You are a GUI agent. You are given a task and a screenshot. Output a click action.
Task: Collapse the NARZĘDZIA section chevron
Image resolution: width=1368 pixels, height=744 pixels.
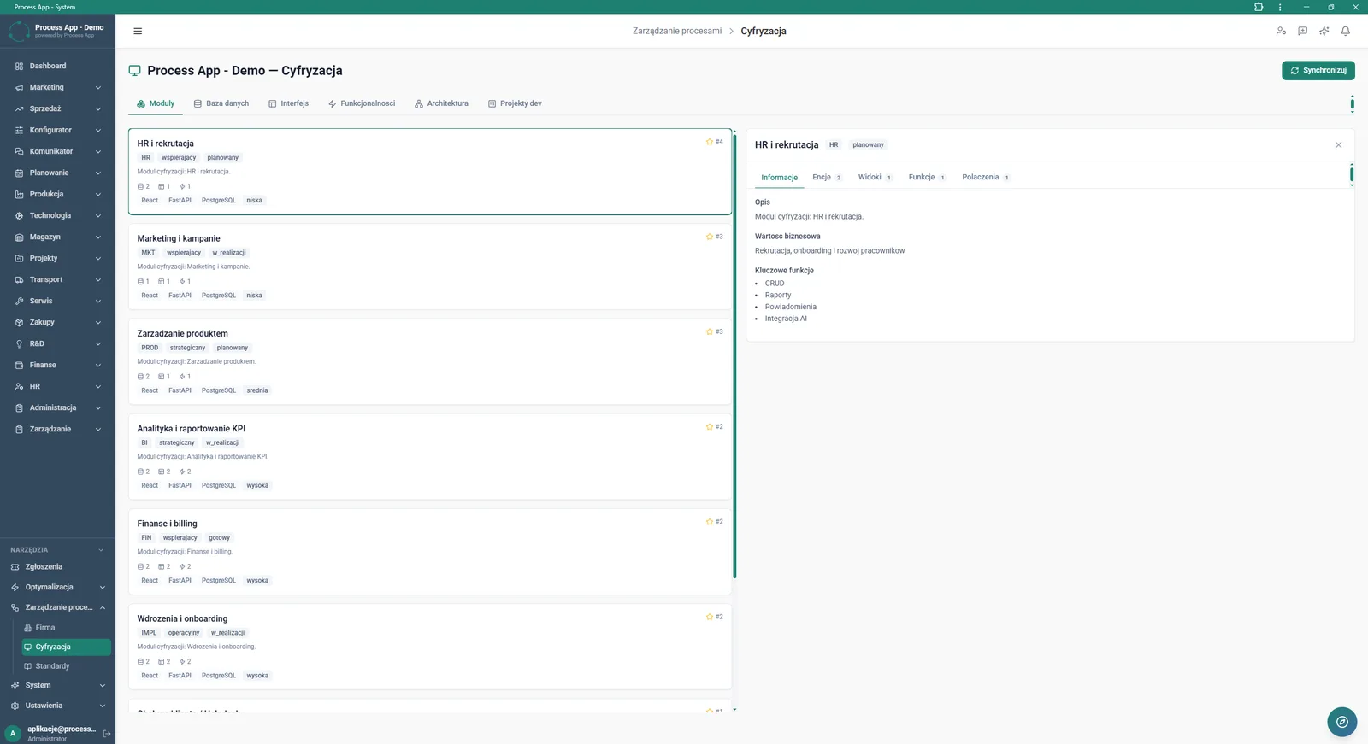coord(101,550)
